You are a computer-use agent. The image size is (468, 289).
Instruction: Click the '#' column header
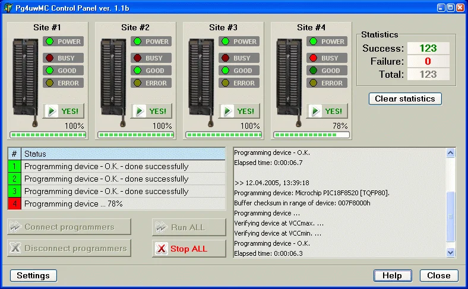(14, 154)
